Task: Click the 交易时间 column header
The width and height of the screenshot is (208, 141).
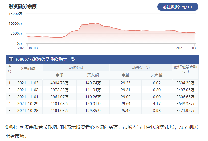Action: 27,69
